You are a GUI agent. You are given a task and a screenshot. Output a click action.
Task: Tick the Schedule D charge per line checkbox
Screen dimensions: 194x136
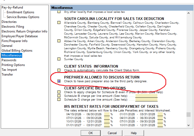pyautogui.click(x=59, y=100)
